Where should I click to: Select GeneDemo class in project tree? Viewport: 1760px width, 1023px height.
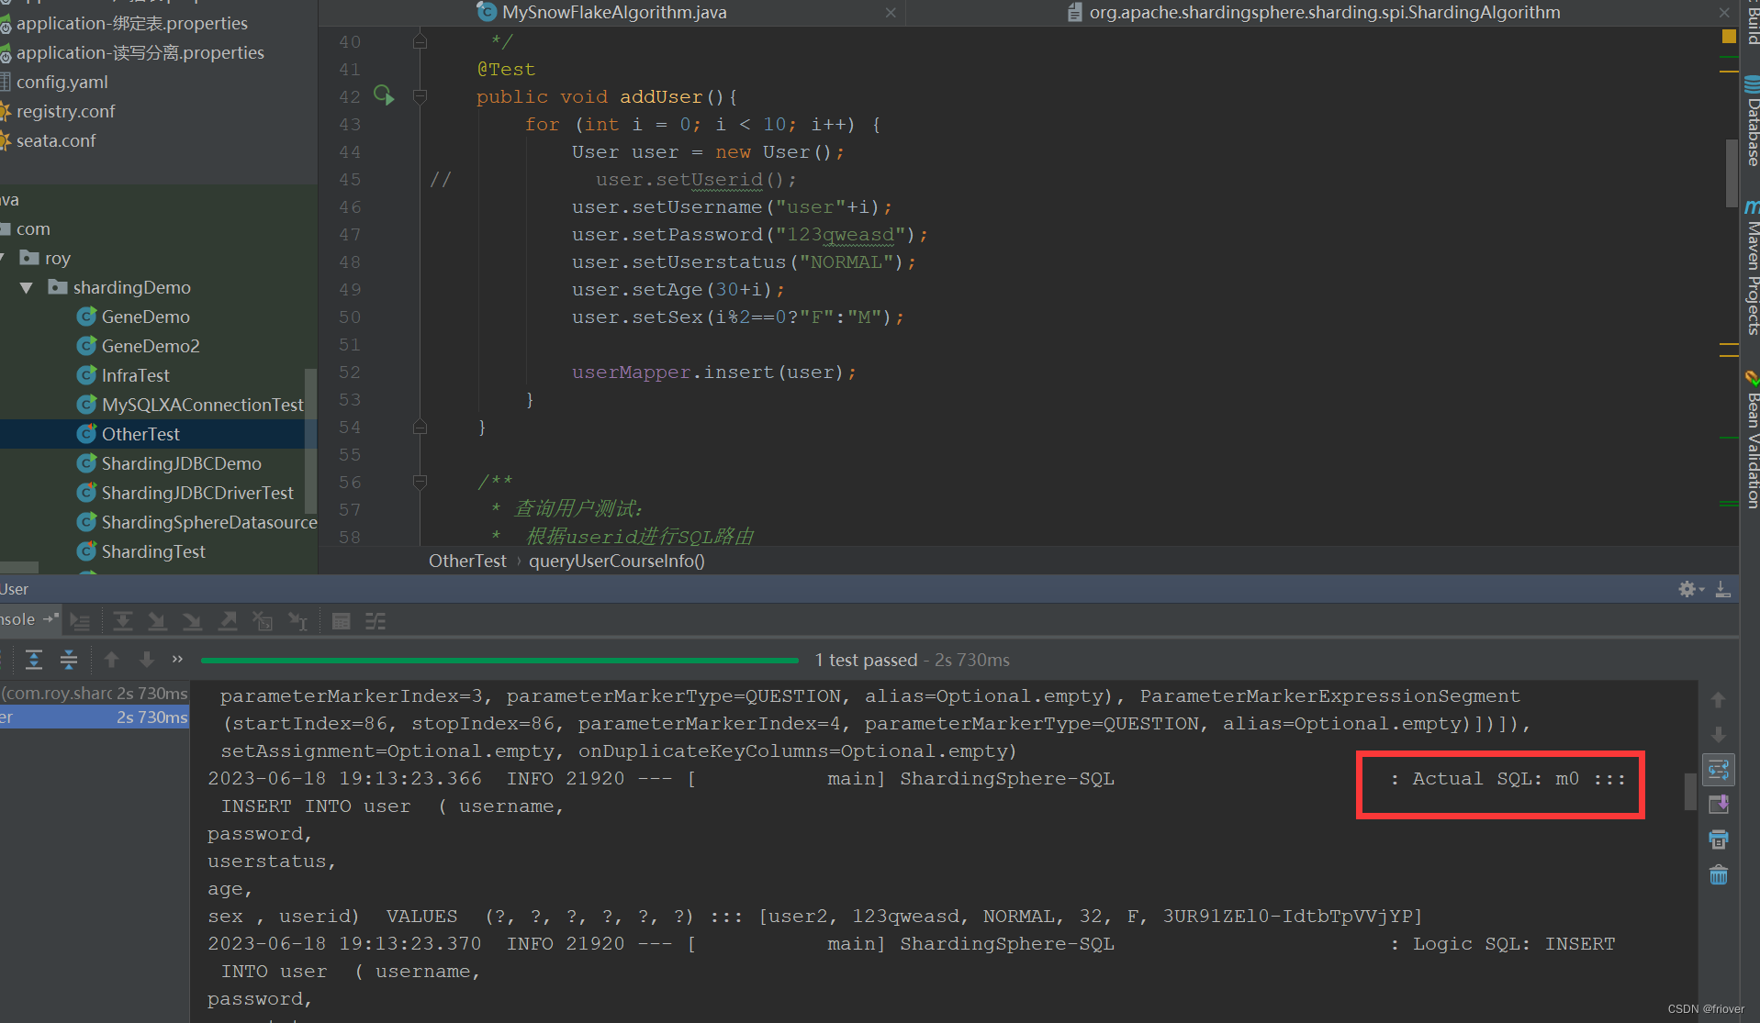point(145,317)
